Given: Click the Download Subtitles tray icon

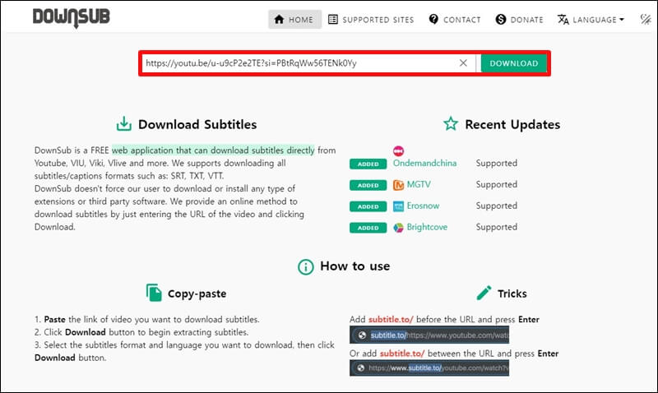Looking at the screenshot, I should pos(124,123).
